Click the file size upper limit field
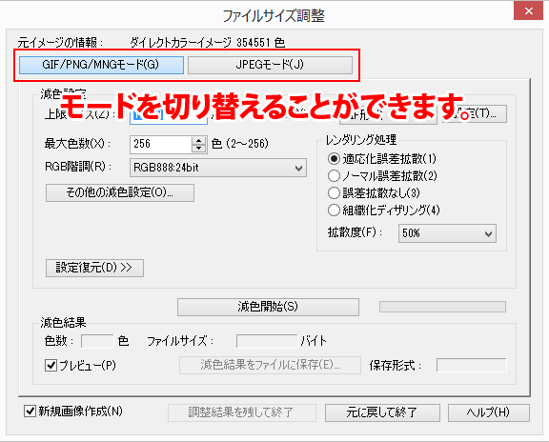 [169, 115]
